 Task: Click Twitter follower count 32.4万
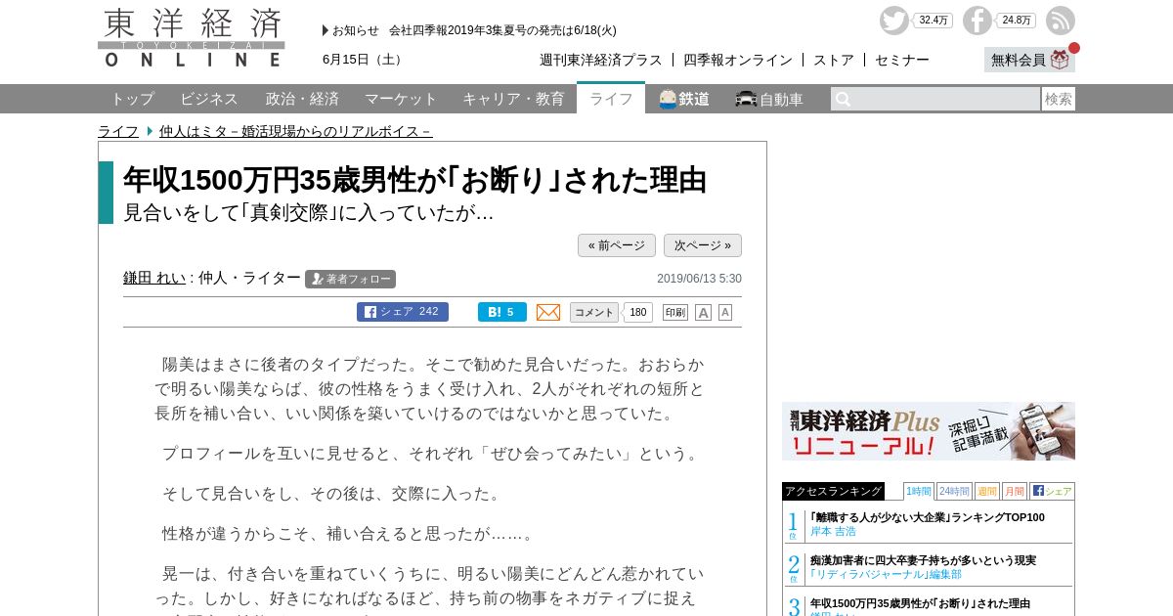[934, 21]
